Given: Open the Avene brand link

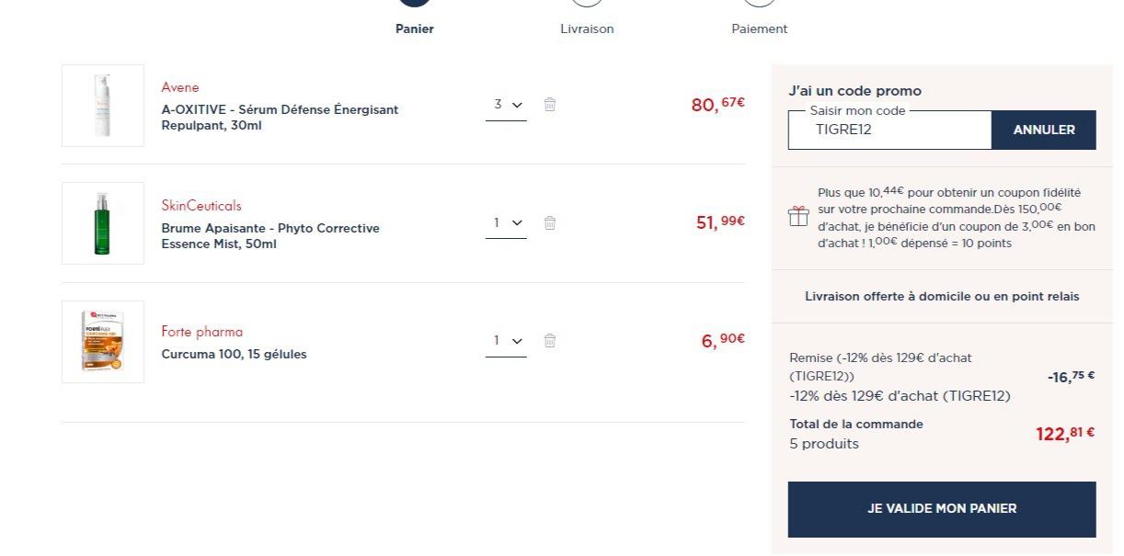Looking at the screenshot, I should pyautogui.click(x=180, y=87).
